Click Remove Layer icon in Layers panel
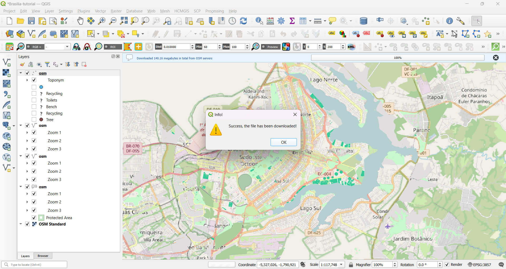 click(x=84, y=64)
